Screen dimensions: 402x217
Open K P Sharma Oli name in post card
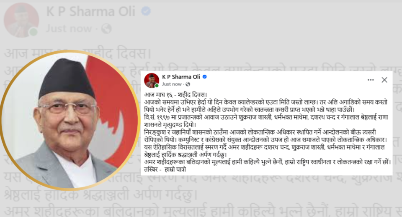pyautogui.click(x=181, y=77)
